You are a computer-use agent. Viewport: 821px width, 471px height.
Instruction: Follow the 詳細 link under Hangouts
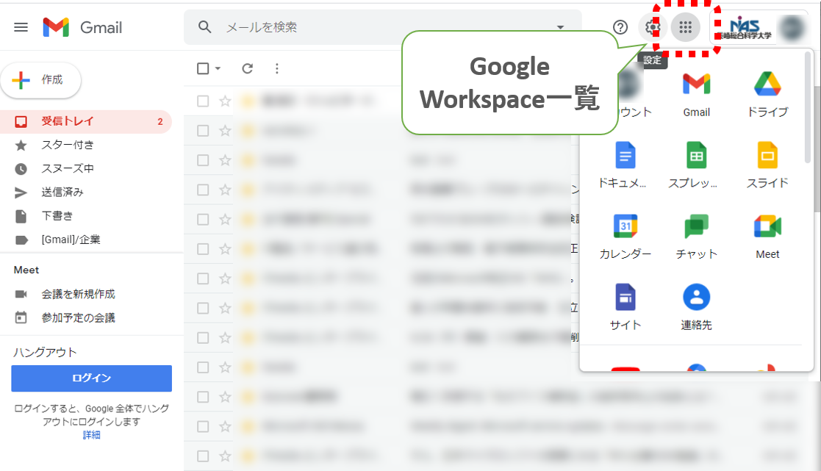92,435
